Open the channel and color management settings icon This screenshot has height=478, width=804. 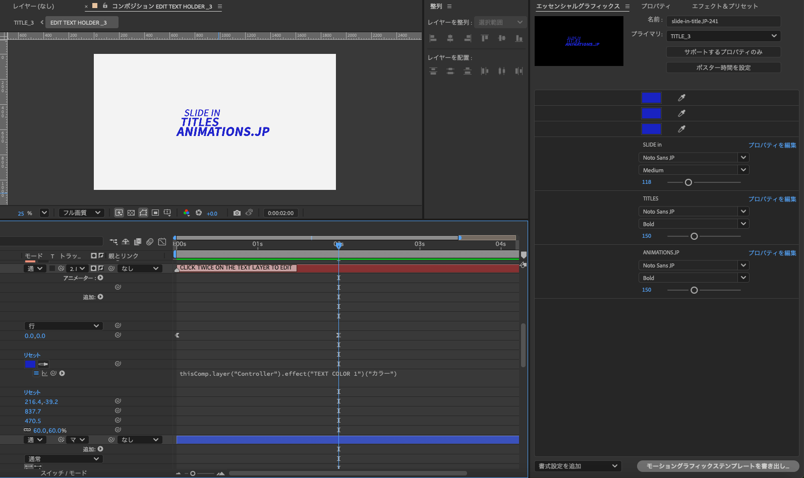point(187,213)
